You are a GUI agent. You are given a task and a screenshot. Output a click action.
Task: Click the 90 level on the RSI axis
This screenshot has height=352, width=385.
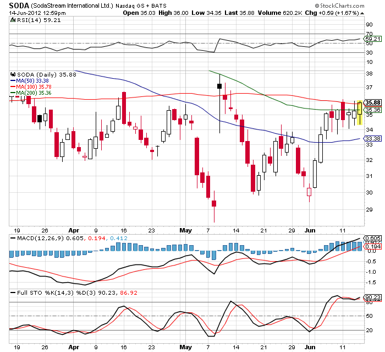point(369,24)
